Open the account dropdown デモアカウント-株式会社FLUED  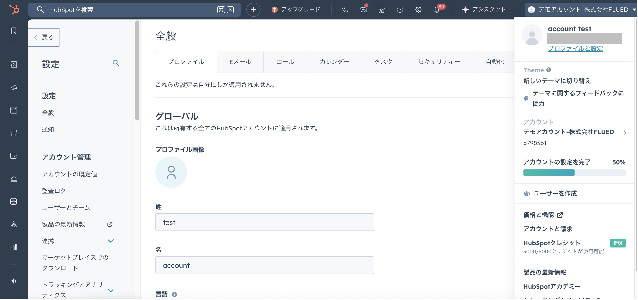[x=582, y=10]
